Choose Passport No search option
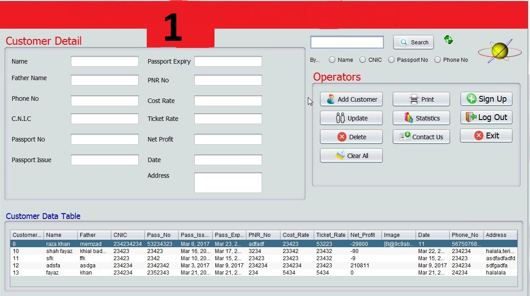Viewport: 530px width, 296px height. (391, 60)
